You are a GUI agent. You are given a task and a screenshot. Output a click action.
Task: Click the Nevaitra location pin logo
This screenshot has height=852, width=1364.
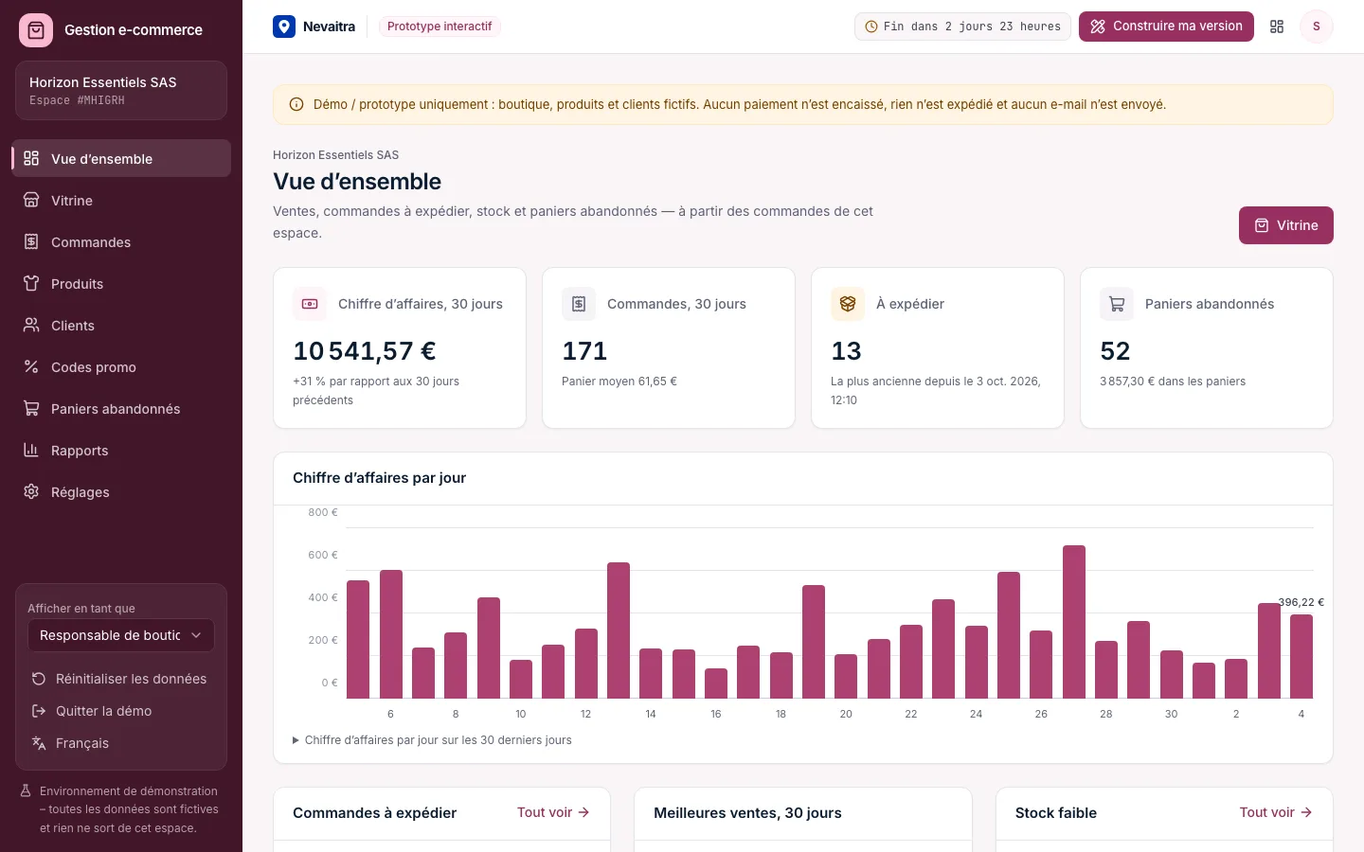[284, 27]
